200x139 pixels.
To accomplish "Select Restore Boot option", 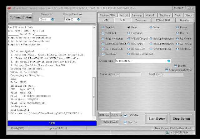I will [x=136, y=49].
